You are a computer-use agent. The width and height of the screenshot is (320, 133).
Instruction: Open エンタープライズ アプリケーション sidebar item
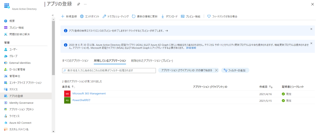26,83
